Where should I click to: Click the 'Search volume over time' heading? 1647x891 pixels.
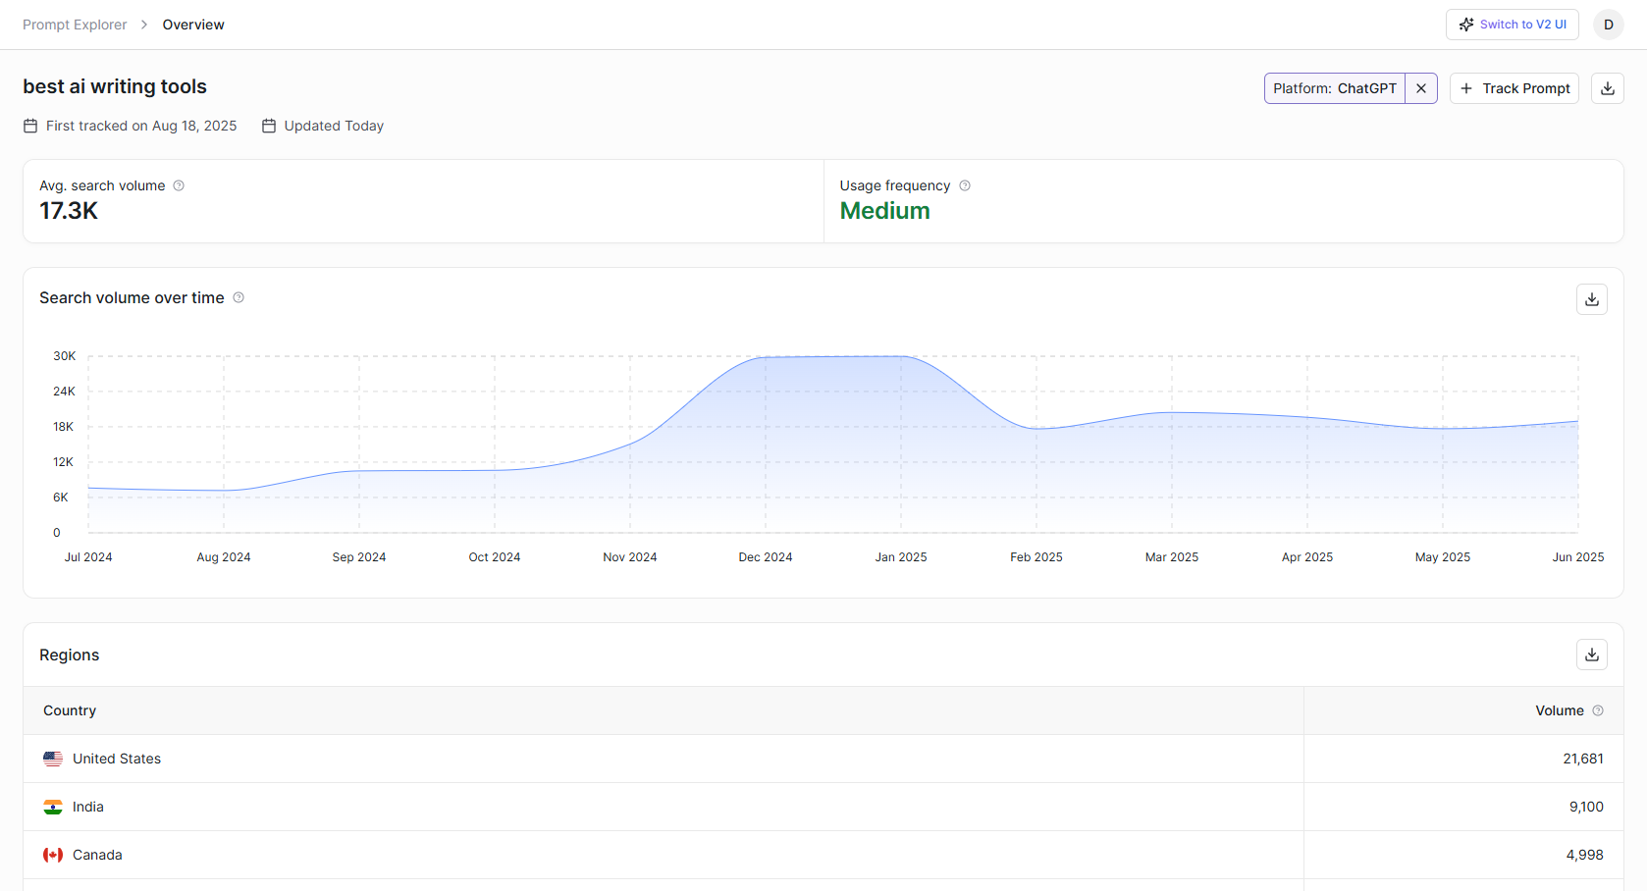tap(132, 297)
